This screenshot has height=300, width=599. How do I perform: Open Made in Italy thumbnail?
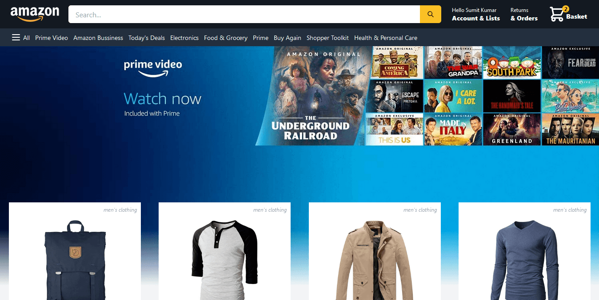tap(453, 129)
